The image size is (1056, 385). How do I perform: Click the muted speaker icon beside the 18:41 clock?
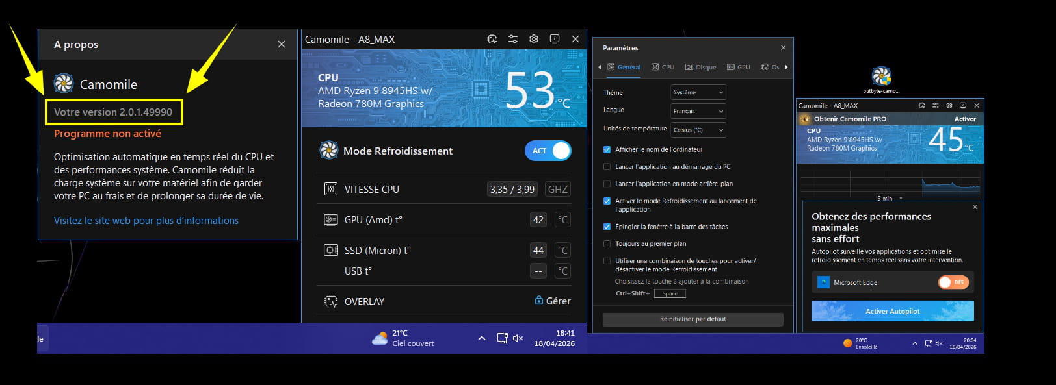pos(518,338)
